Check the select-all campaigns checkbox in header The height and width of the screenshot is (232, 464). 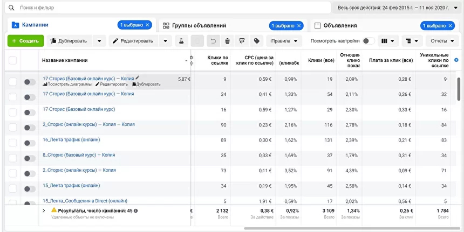click(13, 60)
